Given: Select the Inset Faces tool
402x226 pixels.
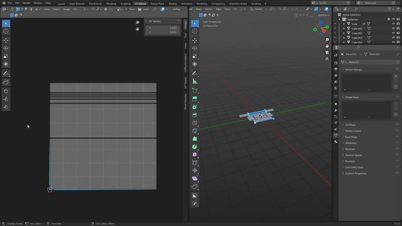Looking at the screenshot, I should click(195, 107).
